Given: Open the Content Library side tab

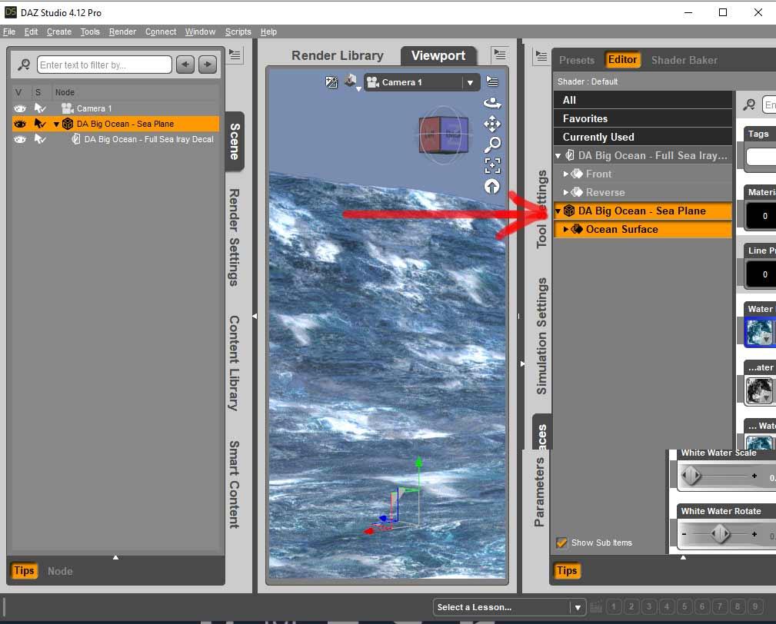Looking at the screenshot, I should point(234,363).
